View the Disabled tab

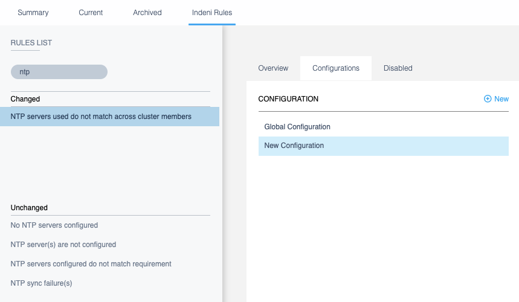coord(398,68)
